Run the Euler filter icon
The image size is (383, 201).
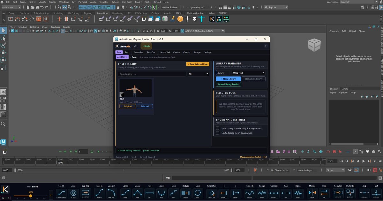[x=198, y=193]
